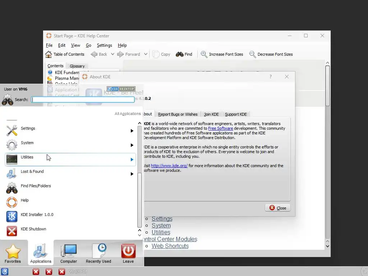This screenshot has height=276, width=368.
Task: Switch to Favorites star tab
Action: 13,253
